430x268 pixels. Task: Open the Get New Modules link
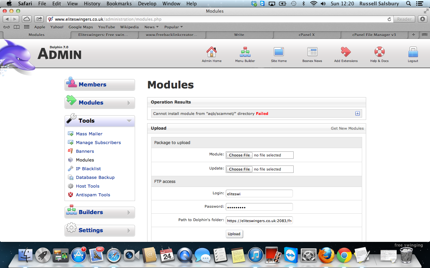(x=347, y=128)
